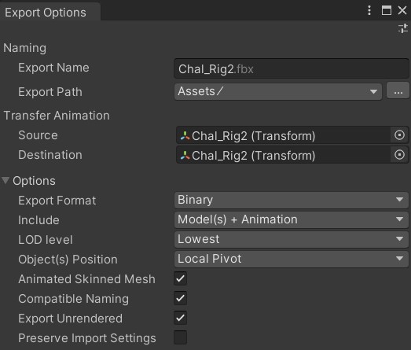Screen dimensions: 411x350
Task: Click the Destination transform axis icon
Action: pyautogui.click(x=185, y=155)
